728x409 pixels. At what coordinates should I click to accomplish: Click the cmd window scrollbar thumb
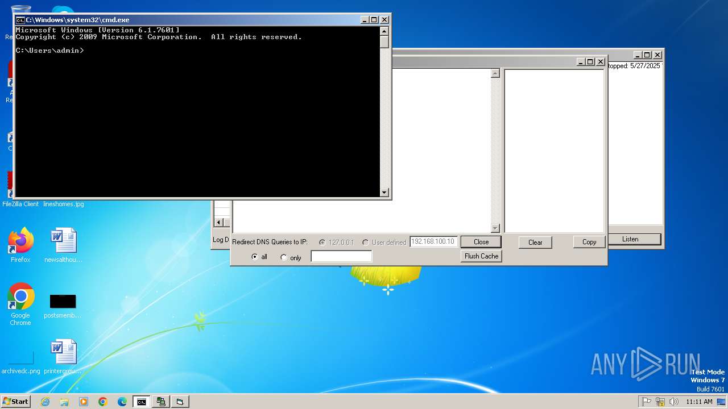click(x=384, y=42)
